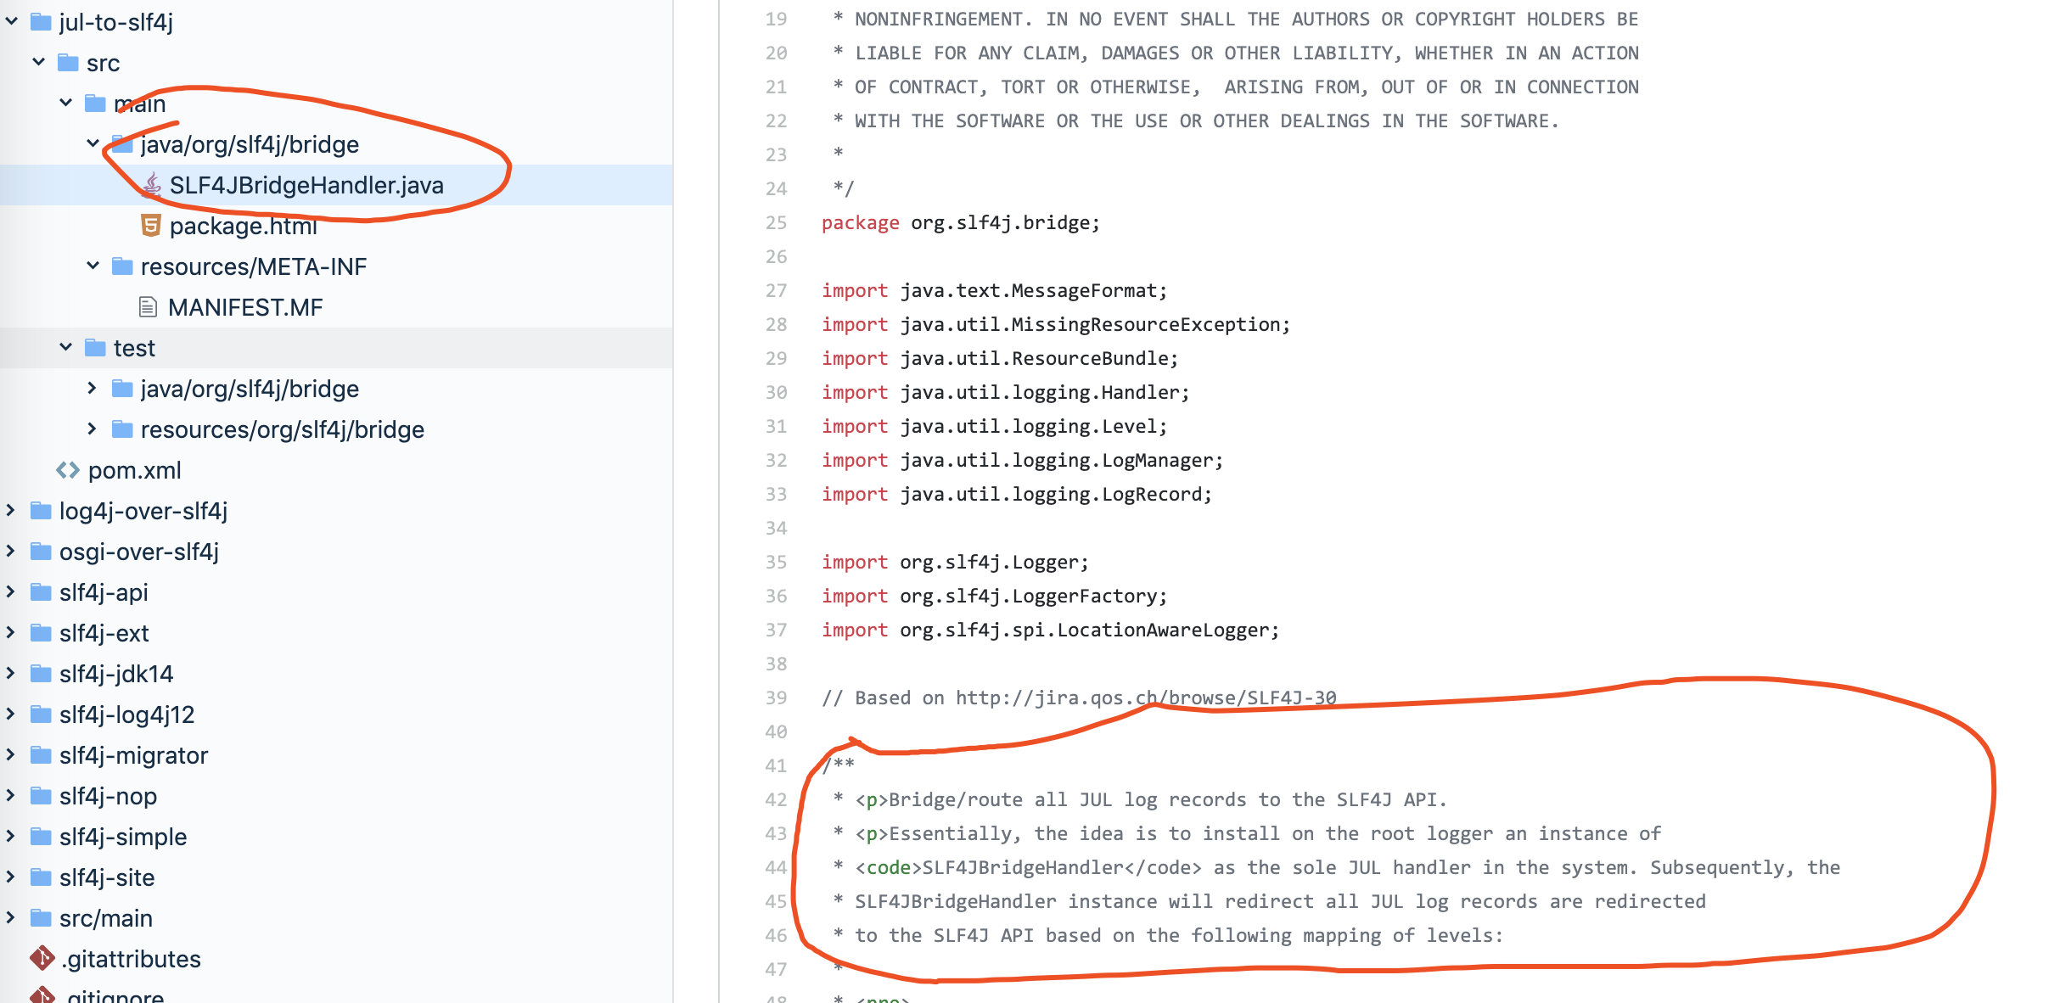
Task: Click the HTML5 icon beside package.html
Action: (150, 226)
